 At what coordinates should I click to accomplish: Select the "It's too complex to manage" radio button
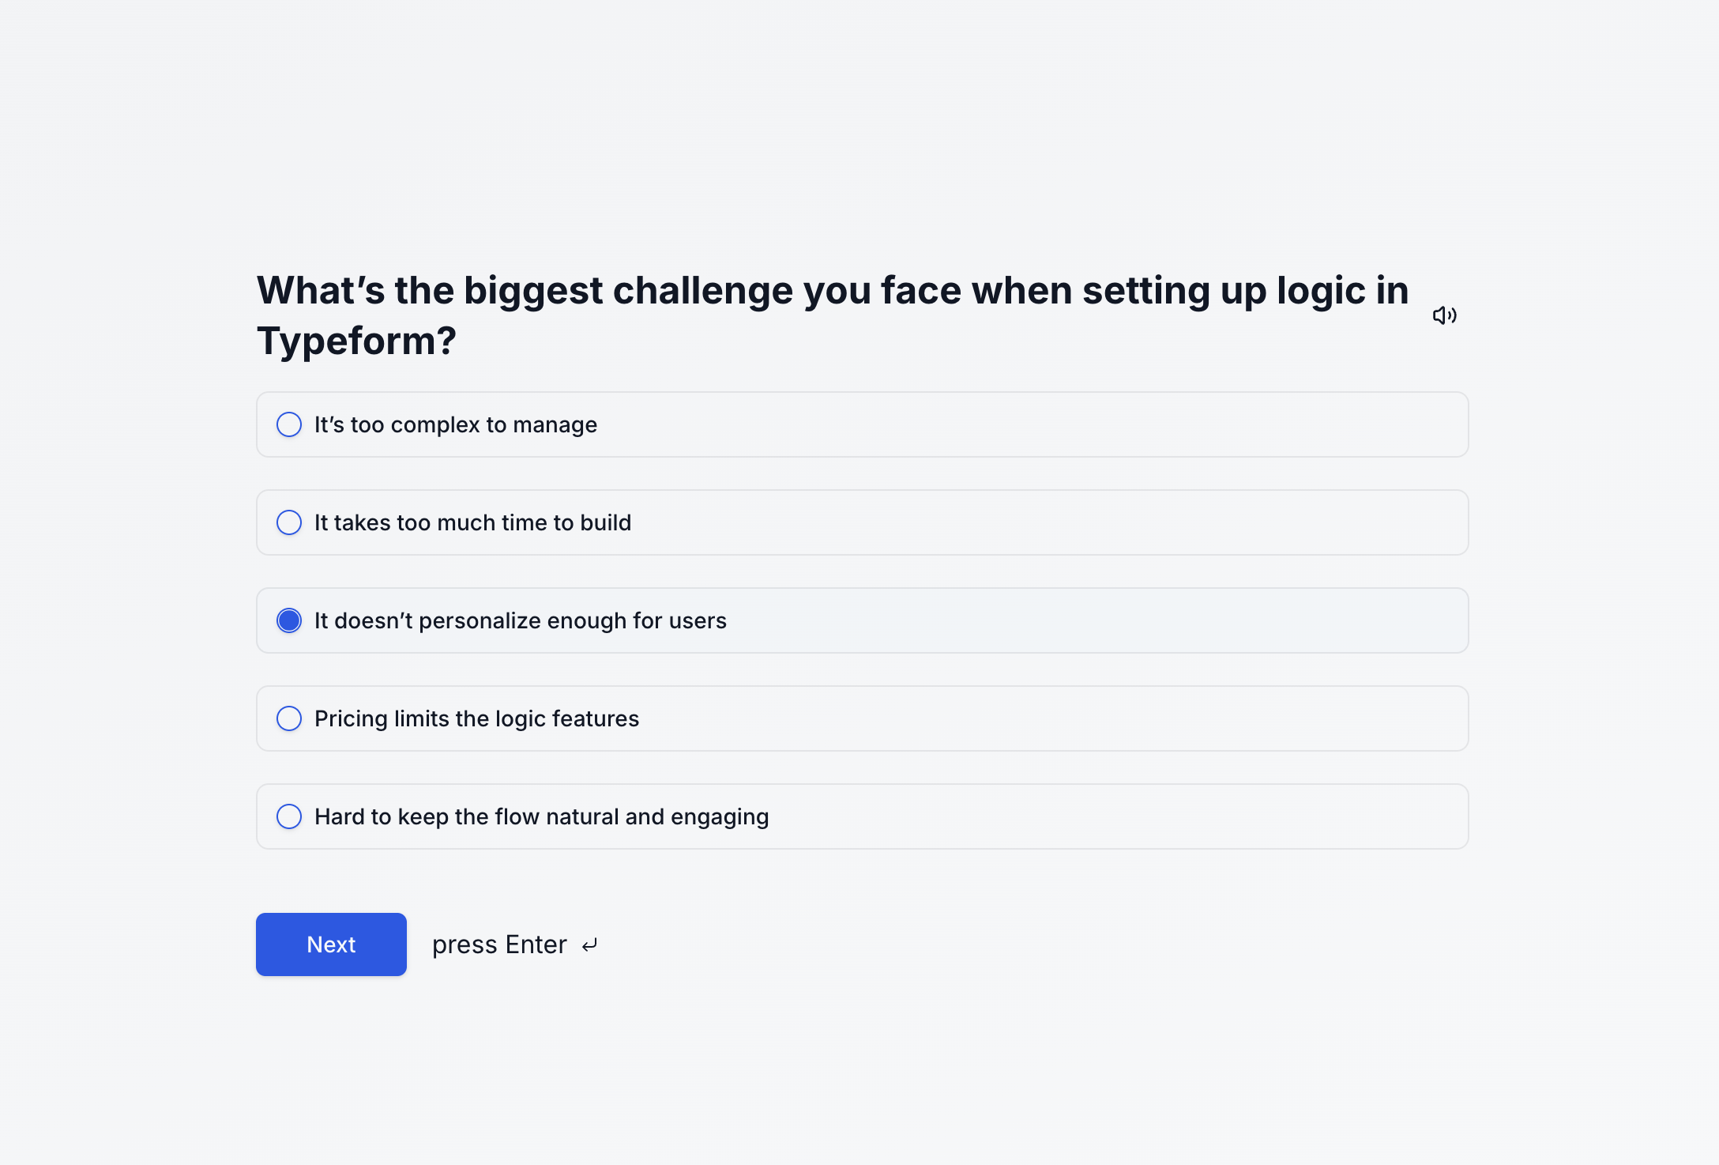point(289,424)
